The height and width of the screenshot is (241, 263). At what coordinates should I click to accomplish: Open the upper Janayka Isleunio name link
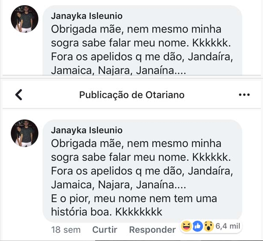tap(87, 16)
